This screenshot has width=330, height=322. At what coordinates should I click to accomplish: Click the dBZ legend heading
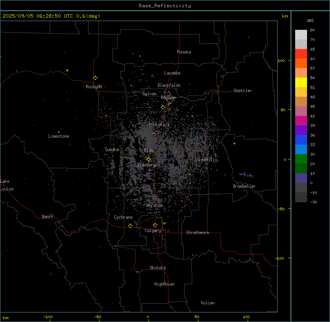[310, 20]
